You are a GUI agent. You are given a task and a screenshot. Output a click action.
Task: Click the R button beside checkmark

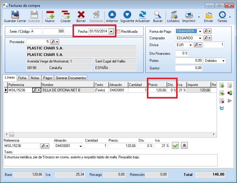click(x=184, y=146)
